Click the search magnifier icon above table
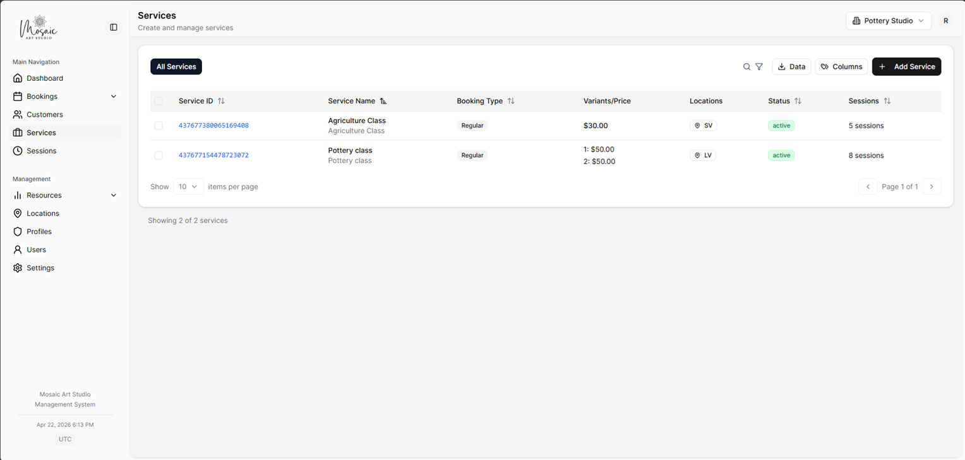965x460 pixels. (x=746, y=67)
